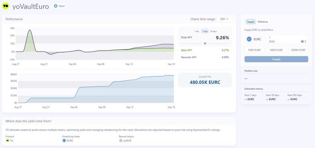Click the Total APY value 9.26%
This screenshot has height=148, width=315.
coord(223,38)
